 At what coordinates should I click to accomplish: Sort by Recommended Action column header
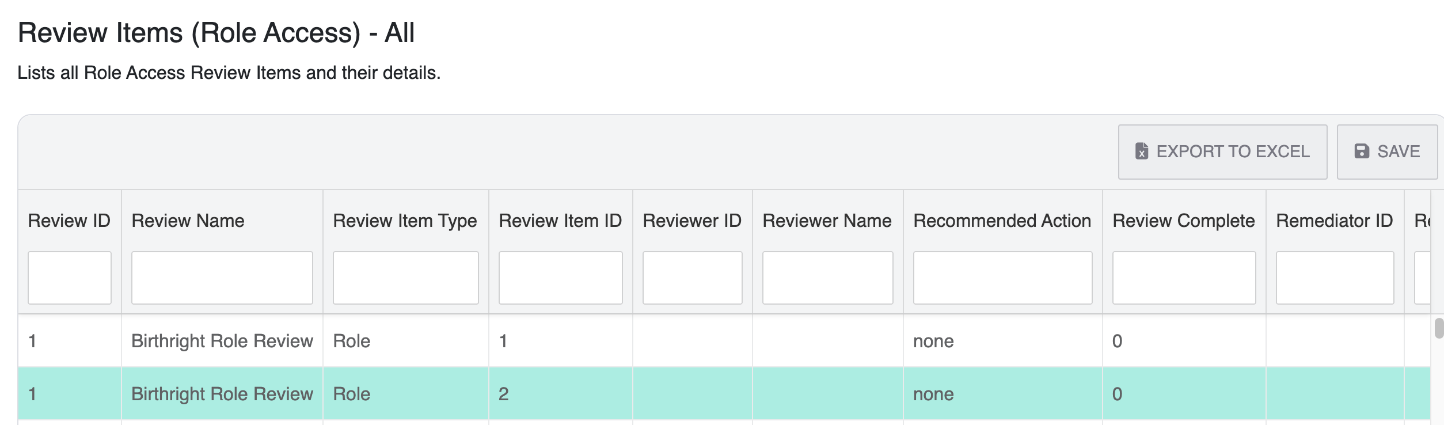[1002, 221]
